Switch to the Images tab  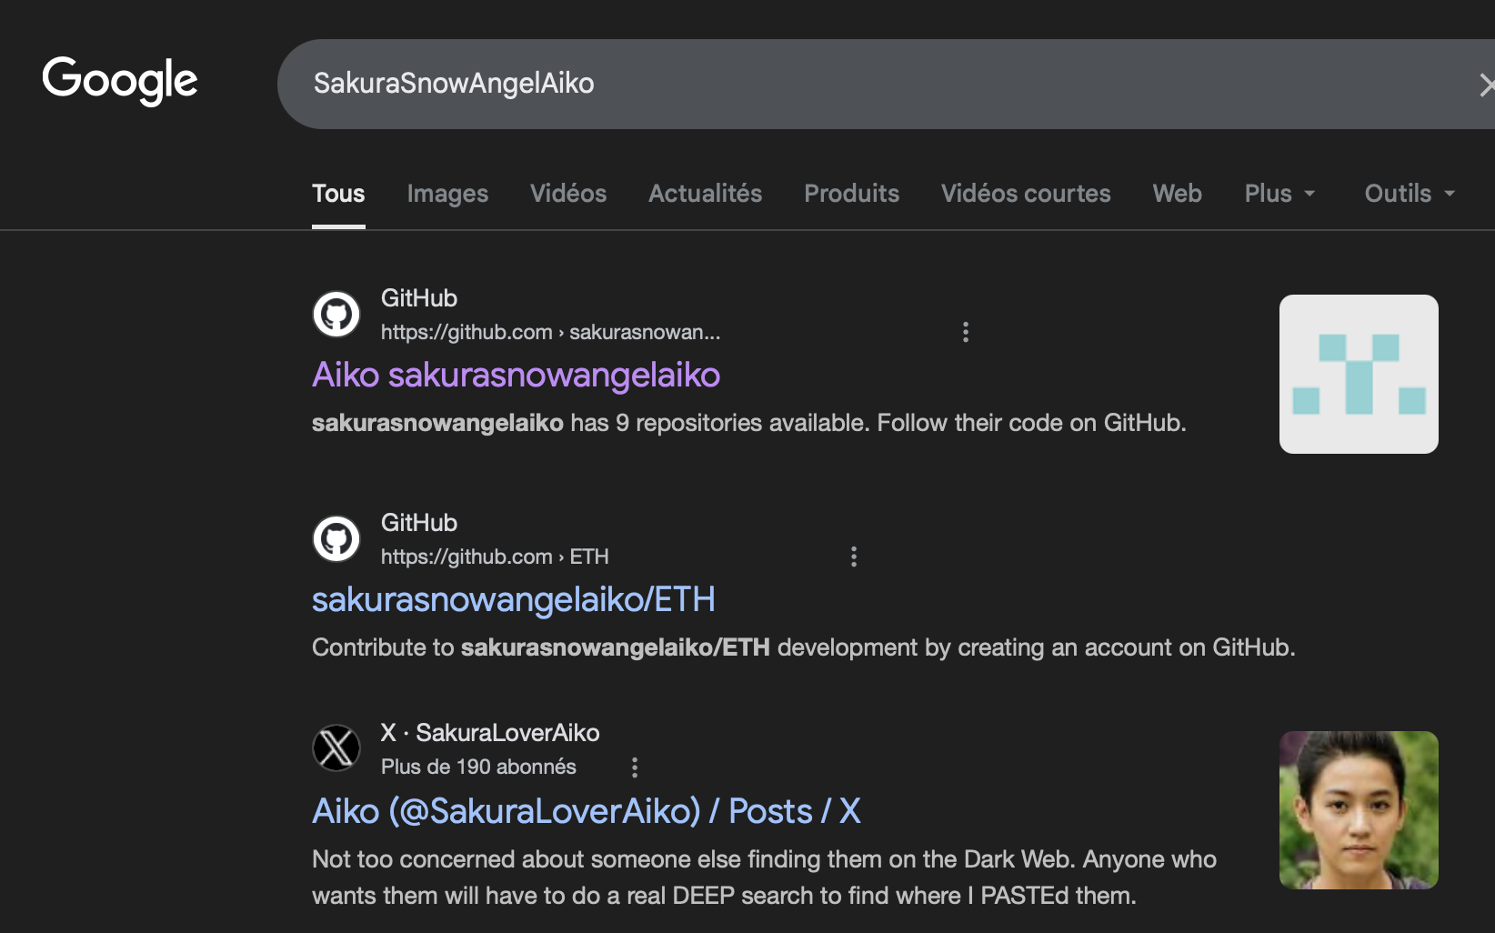[447, 194]
